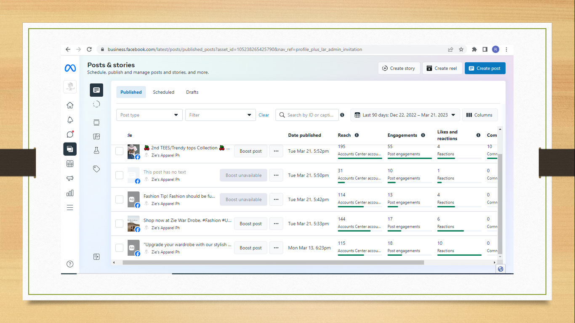The height and width of the screenshot is (323, 575).
Task: Click the Date published column header
Action: 304,135
